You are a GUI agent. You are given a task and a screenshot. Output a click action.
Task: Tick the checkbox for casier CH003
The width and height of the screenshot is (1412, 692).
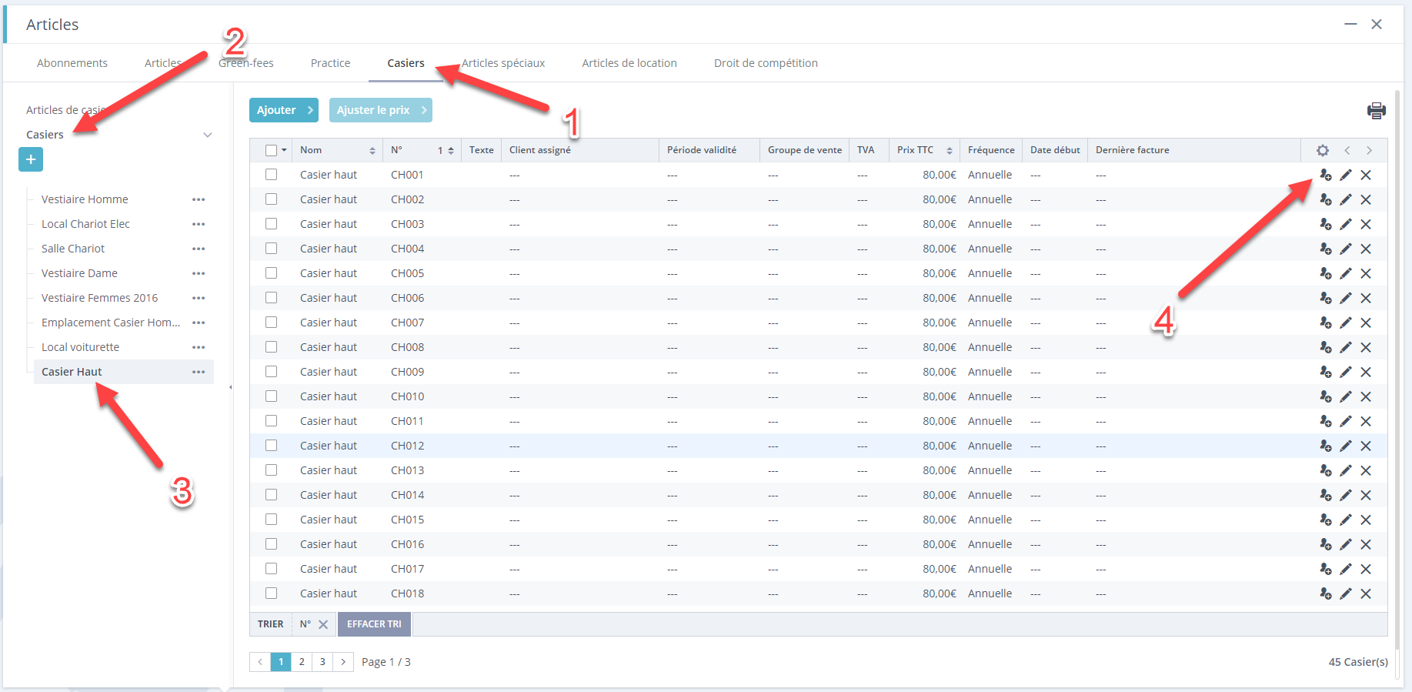(x=271, y=224)
